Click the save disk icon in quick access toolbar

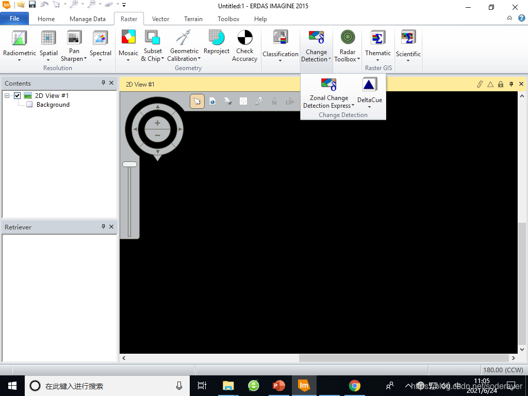pyautogui.click(x=32, y=5)
